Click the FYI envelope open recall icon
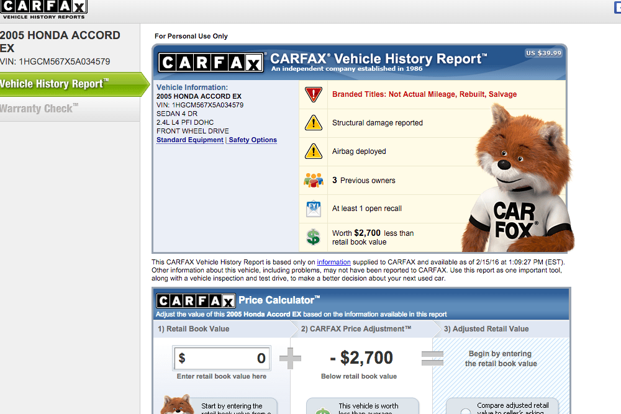 313,209
